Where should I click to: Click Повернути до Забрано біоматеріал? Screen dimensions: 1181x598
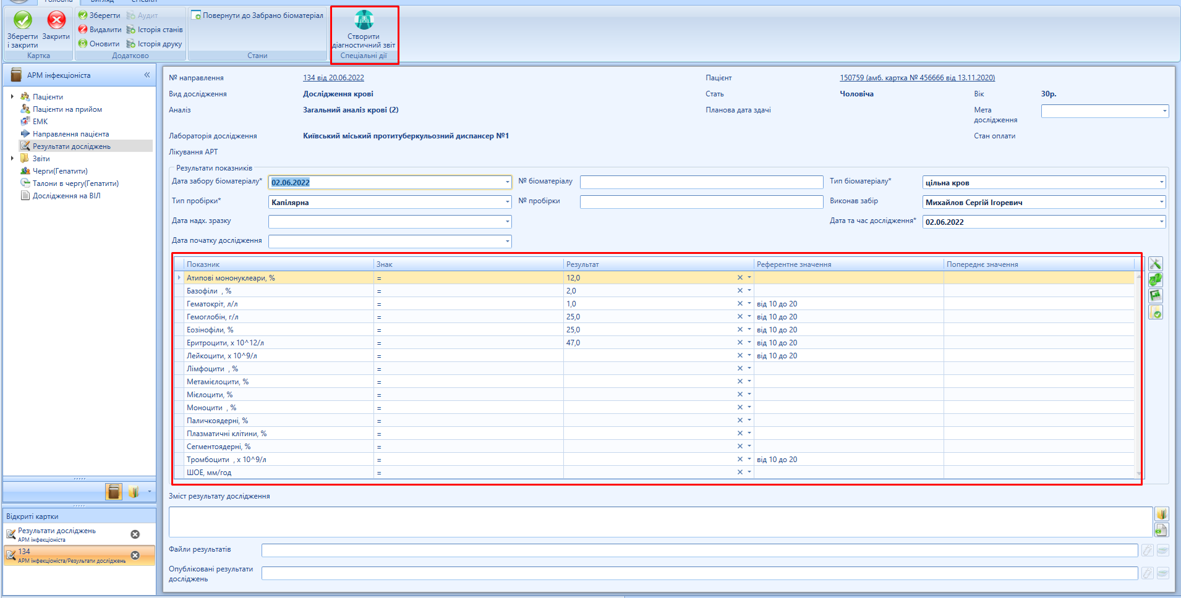pos(257,15)
